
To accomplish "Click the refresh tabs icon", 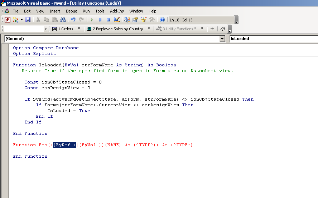I will tap(223, 29).
